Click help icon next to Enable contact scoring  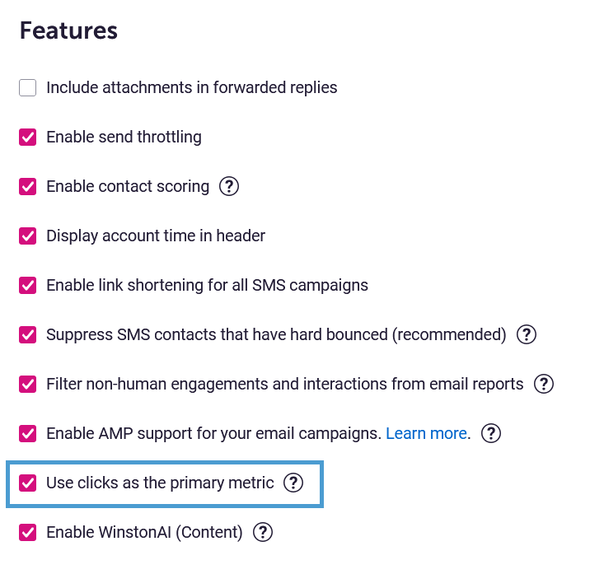[x=229, y=186]
